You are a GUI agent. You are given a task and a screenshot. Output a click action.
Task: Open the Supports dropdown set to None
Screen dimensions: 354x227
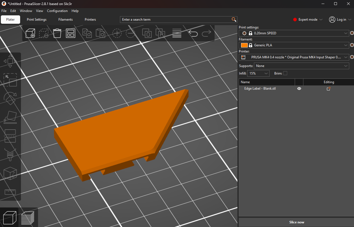(301, 66)
